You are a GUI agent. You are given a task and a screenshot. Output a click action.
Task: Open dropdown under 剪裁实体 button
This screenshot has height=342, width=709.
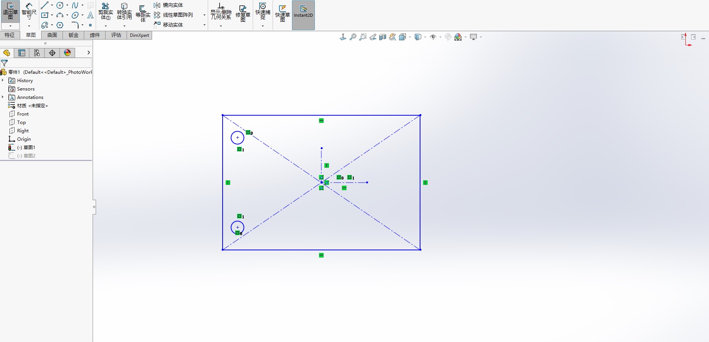point(106,26)
